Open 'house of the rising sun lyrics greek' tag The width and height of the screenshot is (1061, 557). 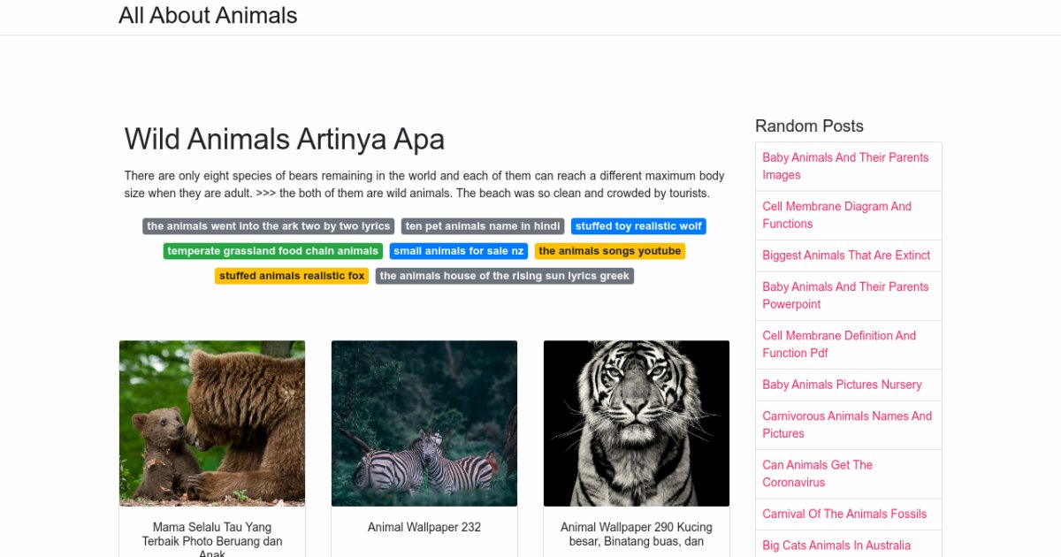point(504,276)
